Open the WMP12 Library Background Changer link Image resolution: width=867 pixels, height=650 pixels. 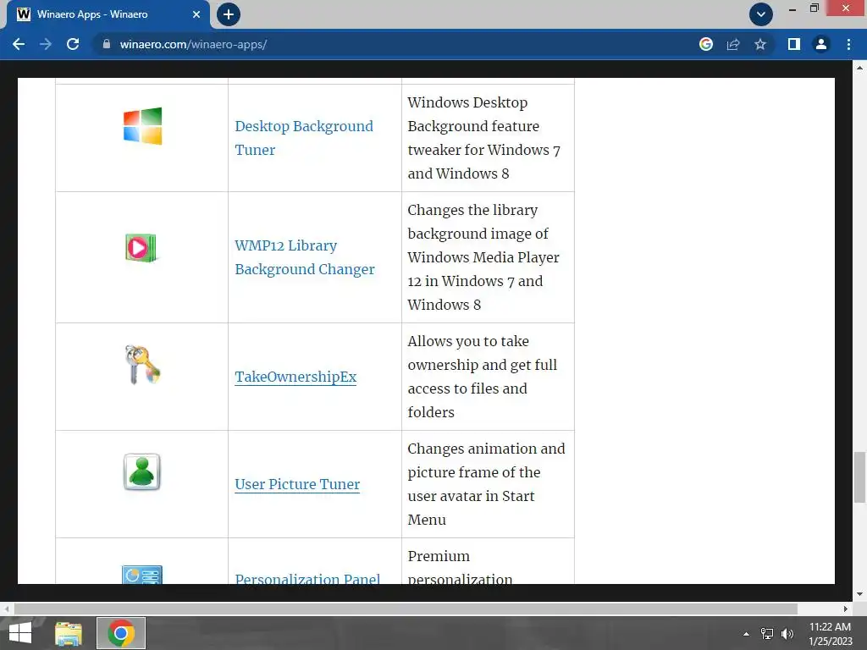pos(304,257)
